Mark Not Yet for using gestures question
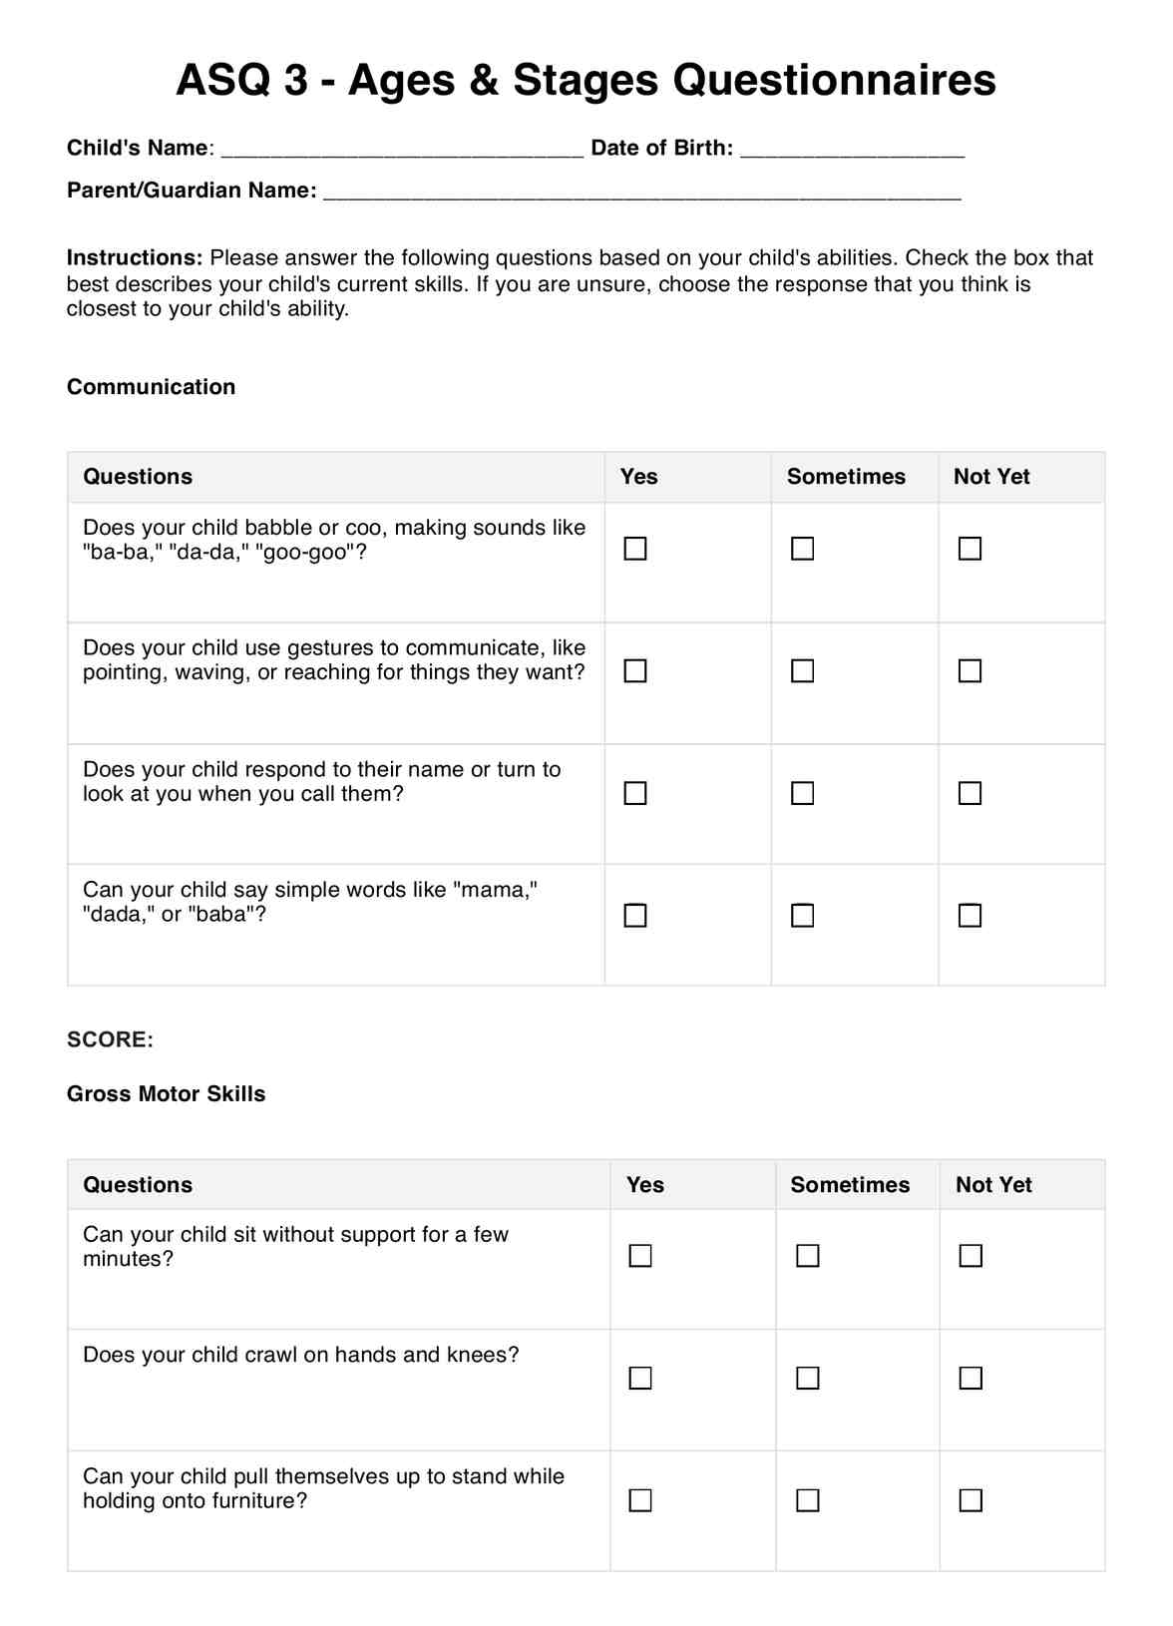1173x1626 pixels. [x=970, y=670]
